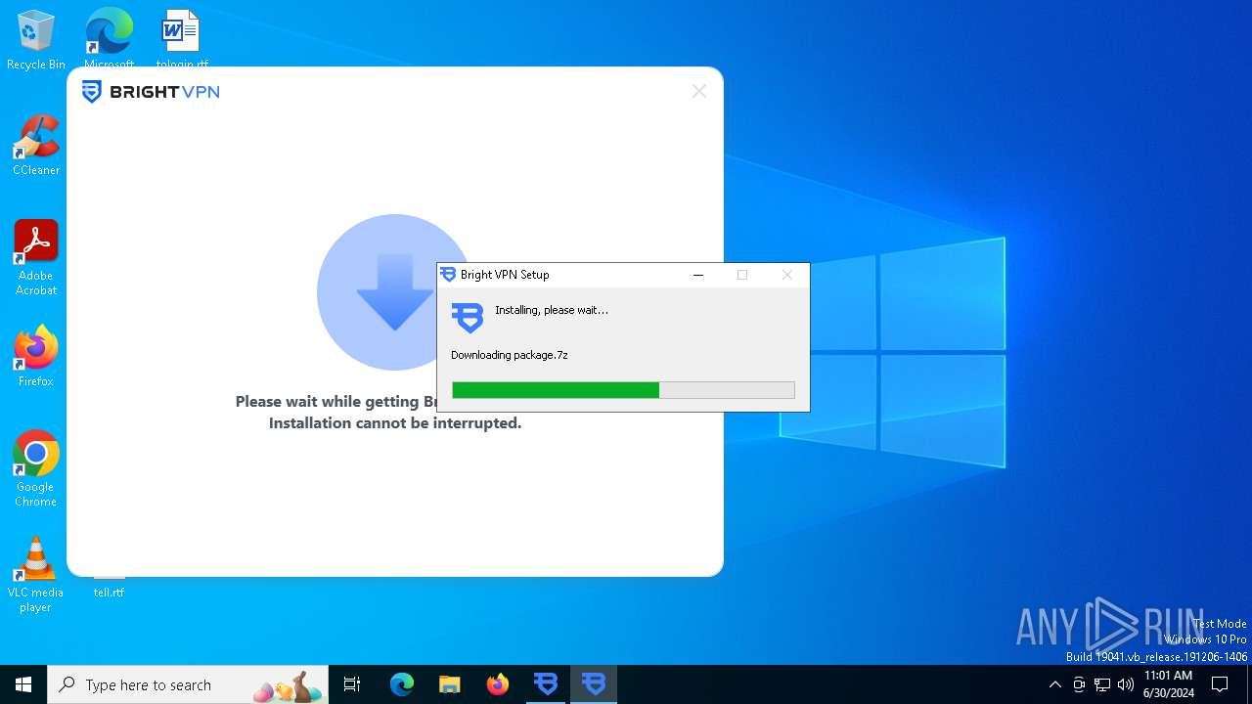The height and width of the screenshot is (704, 1252).
Task: Open the volume control tray icon
Action: 1126,684
